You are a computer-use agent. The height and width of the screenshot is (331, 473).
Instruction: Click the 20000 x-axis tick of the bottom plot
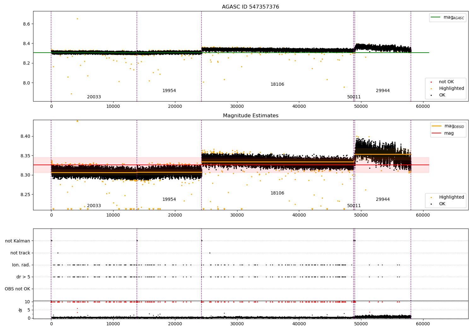tap(175, 324)
